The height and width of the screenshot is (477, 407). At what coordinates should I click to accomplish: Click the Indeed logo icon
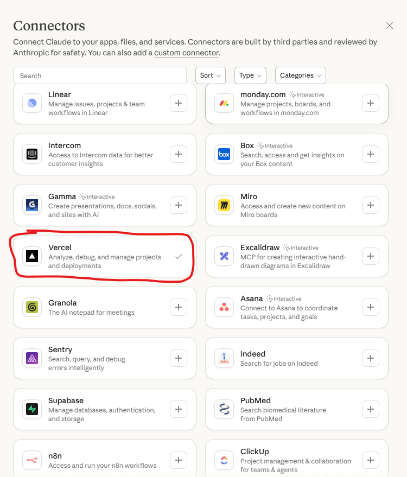[224, 358]
